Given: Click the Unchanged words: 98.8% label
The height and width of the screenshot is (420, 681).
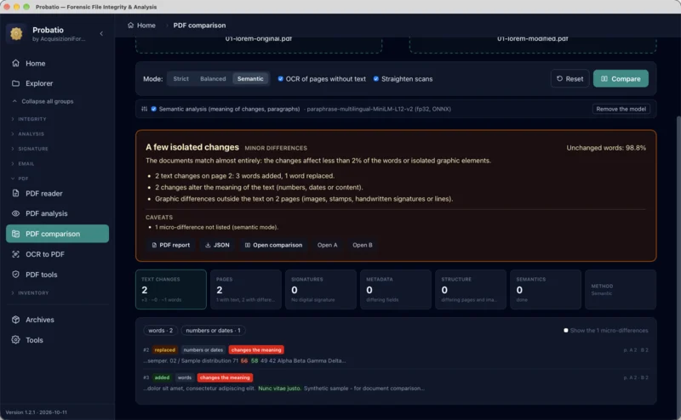Looking at the screenshot, I should 606,148.
